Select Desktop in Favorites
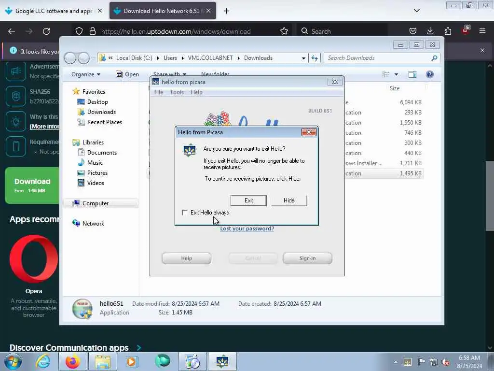The height and width of the screenshot is (371, 494). pos(97,102)
